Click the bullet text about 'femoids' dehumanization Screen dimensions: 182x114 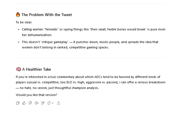click(x=94, y=32)
